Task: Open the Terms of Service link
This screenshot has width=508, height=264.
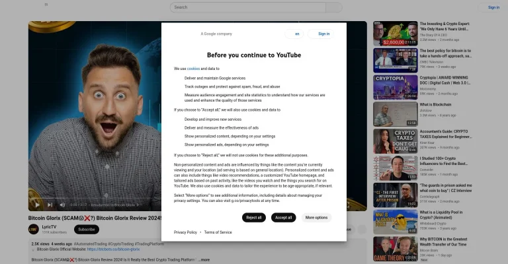Action: click(218, 232)
